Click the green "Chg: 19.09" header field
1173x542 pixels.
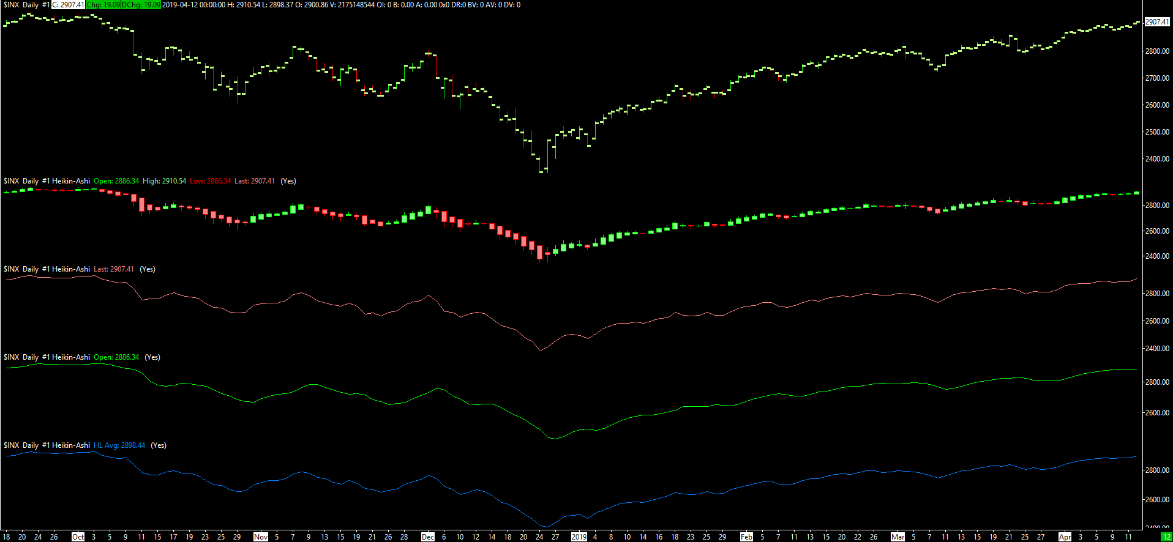coord(103,5)
